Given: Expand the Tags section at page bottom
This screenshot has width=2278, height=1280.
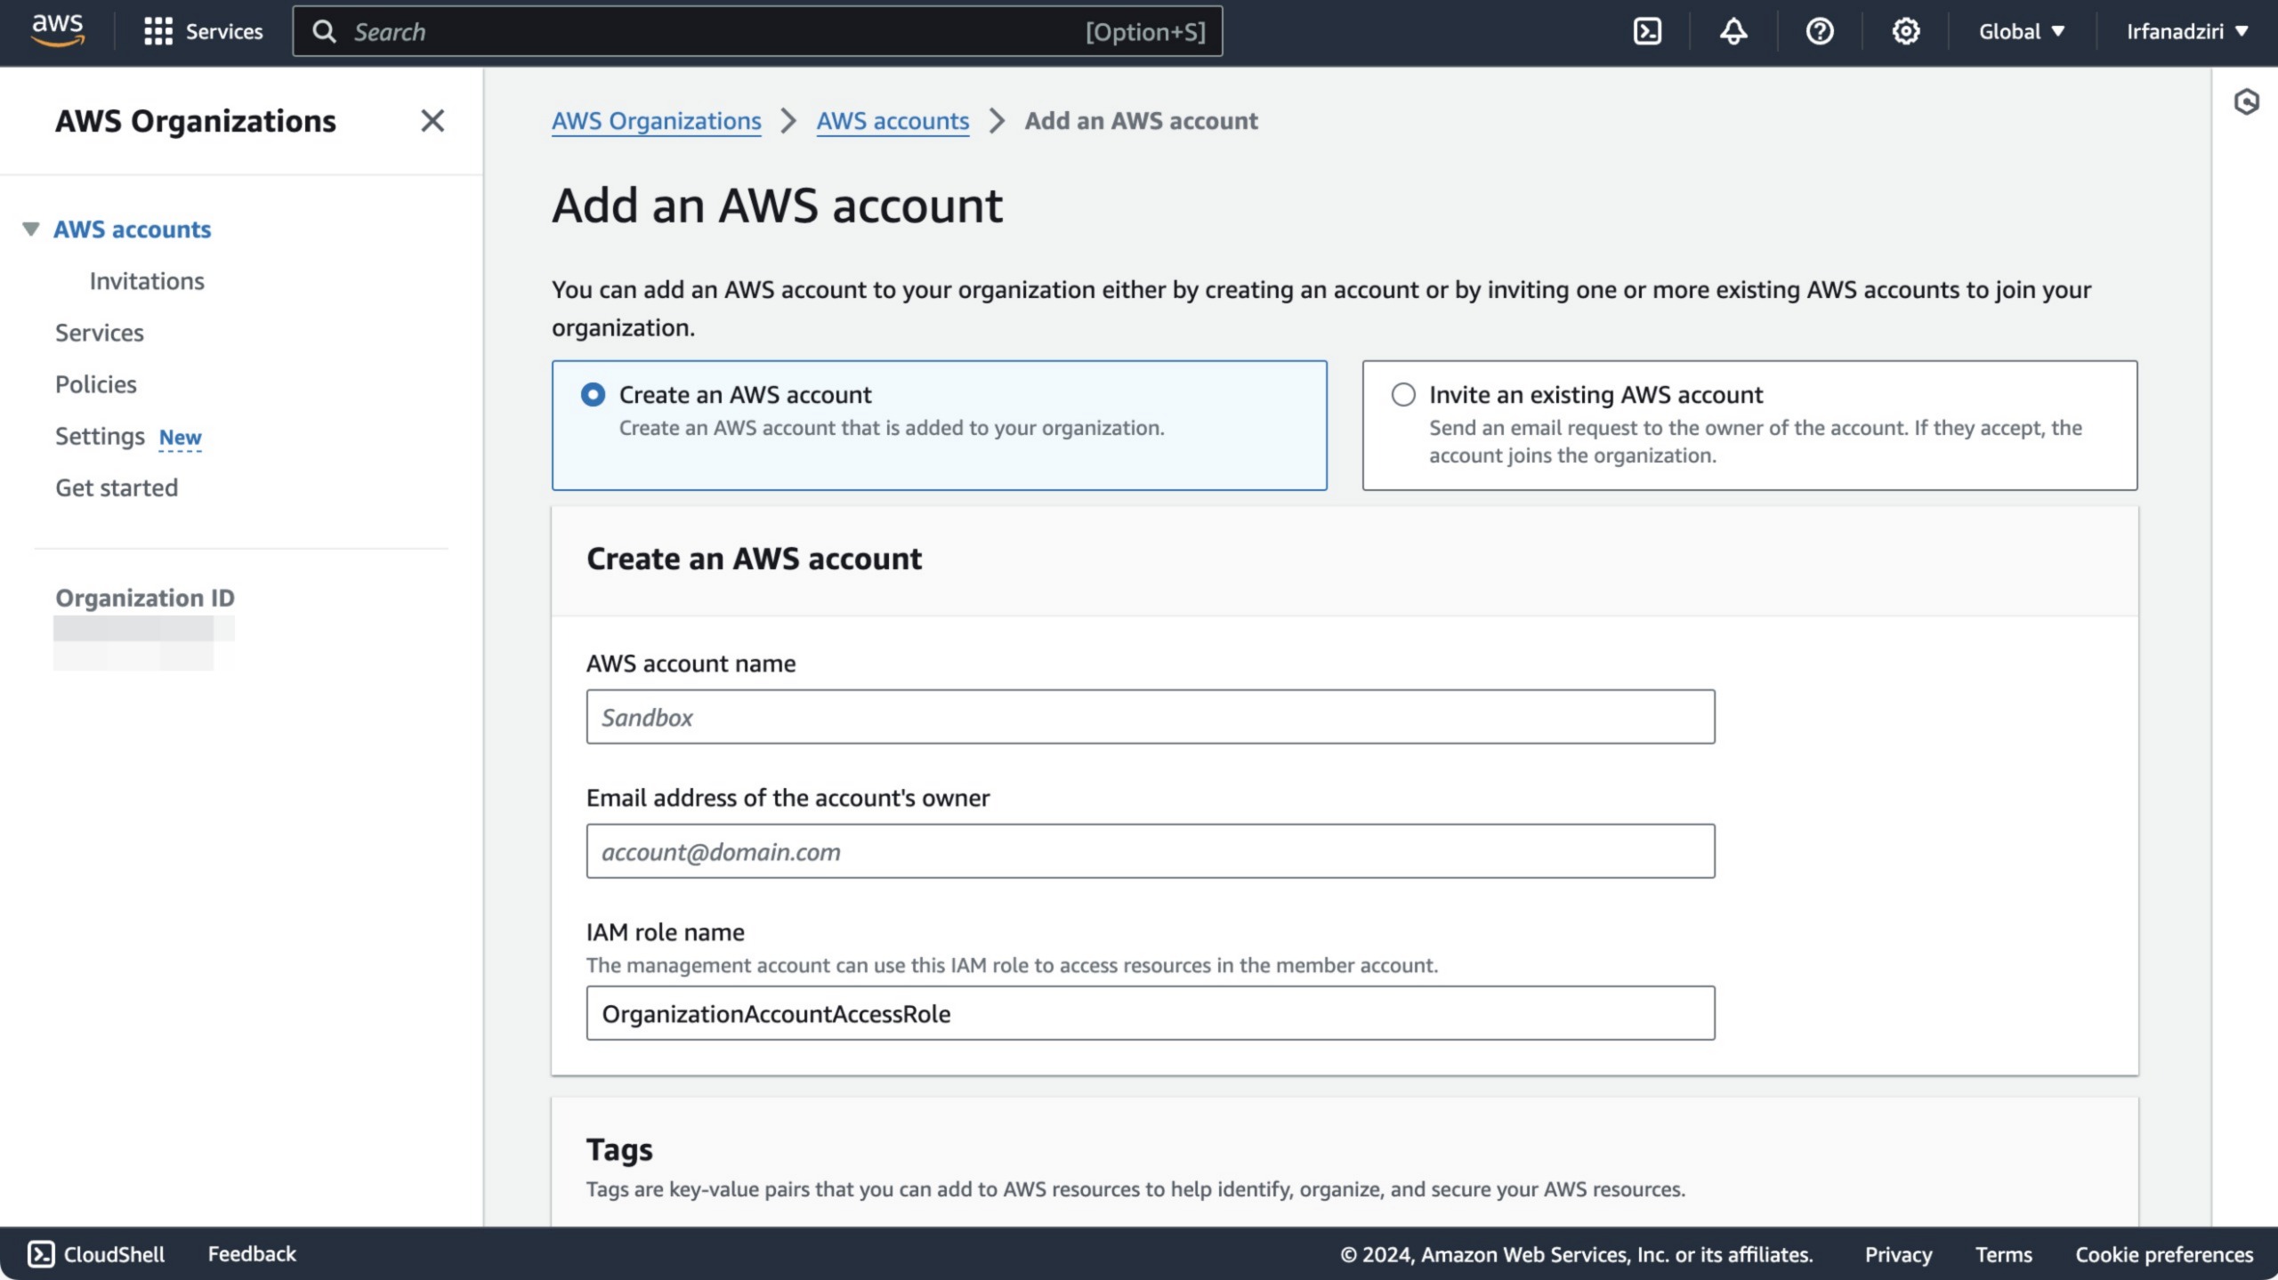Looking at the screenshot, I should point(619,1150).
